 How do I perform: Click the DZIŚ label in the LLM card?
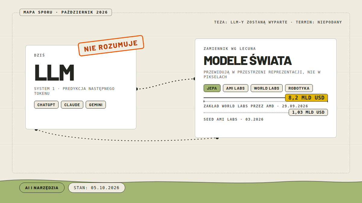pos(40,55)
